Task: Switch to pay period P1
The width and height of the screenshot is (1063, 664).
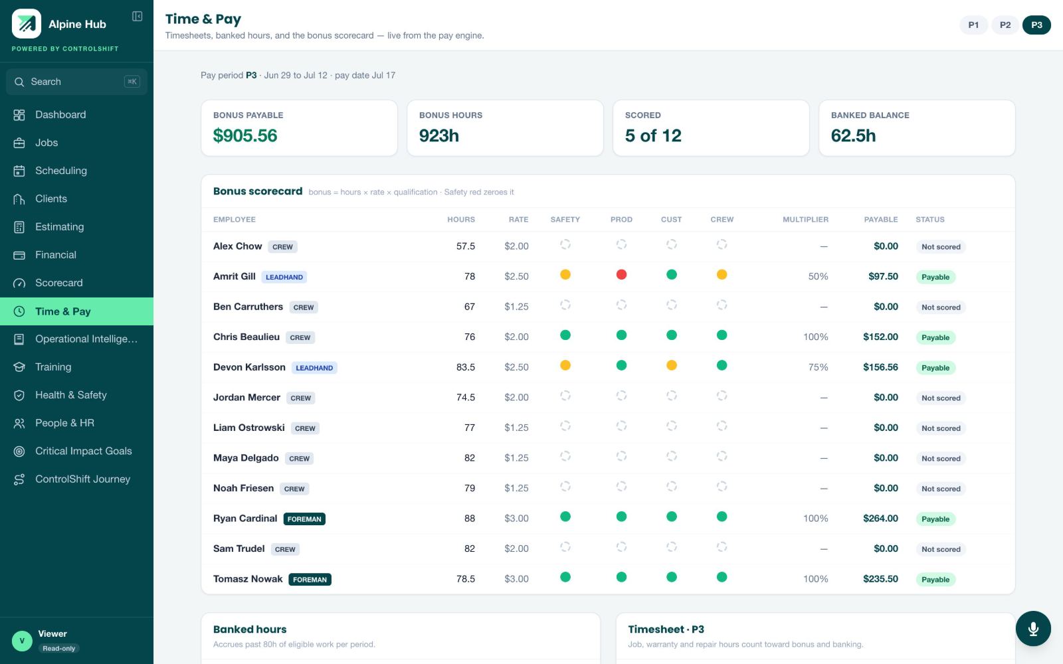Action: pyautogui.click(x=973, y=25)
